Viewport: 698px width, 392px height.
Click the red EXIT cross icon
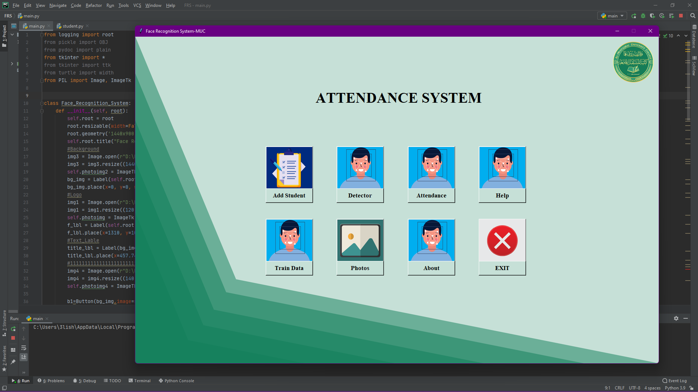[502, 240]
